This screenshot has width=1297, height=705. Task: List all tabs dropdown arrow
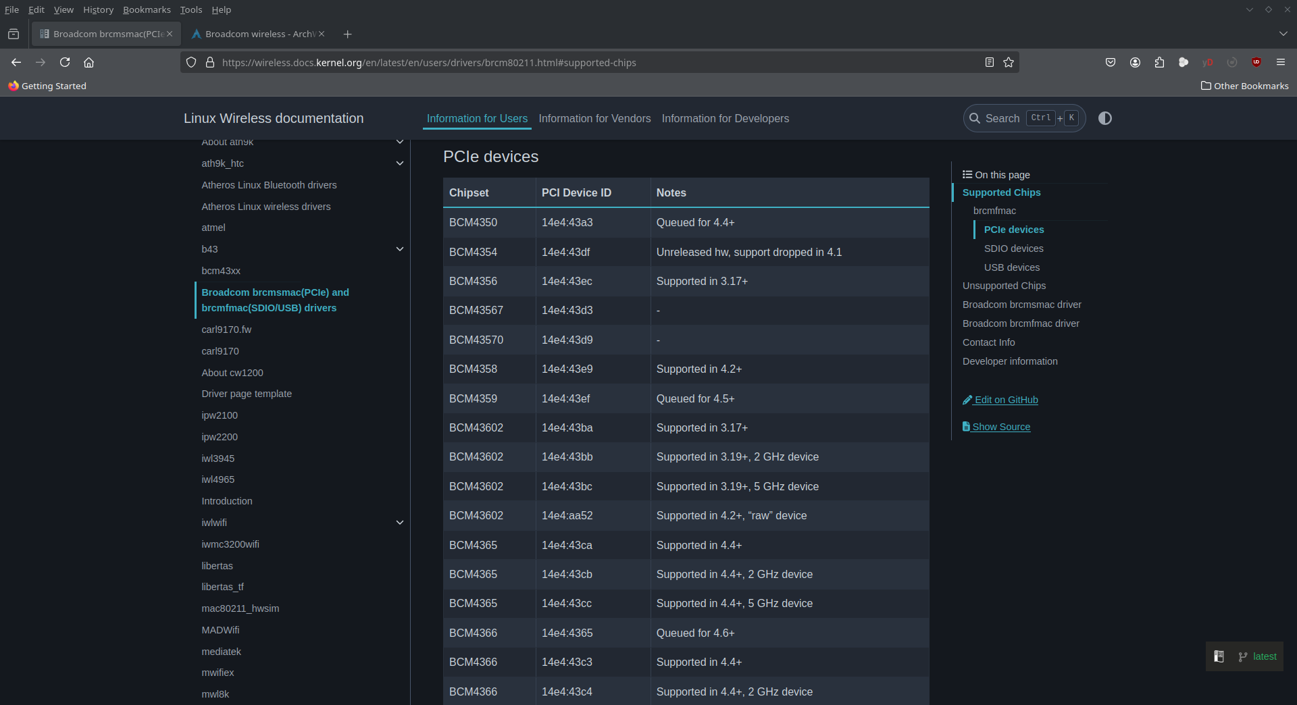(x=1283, y=34)
